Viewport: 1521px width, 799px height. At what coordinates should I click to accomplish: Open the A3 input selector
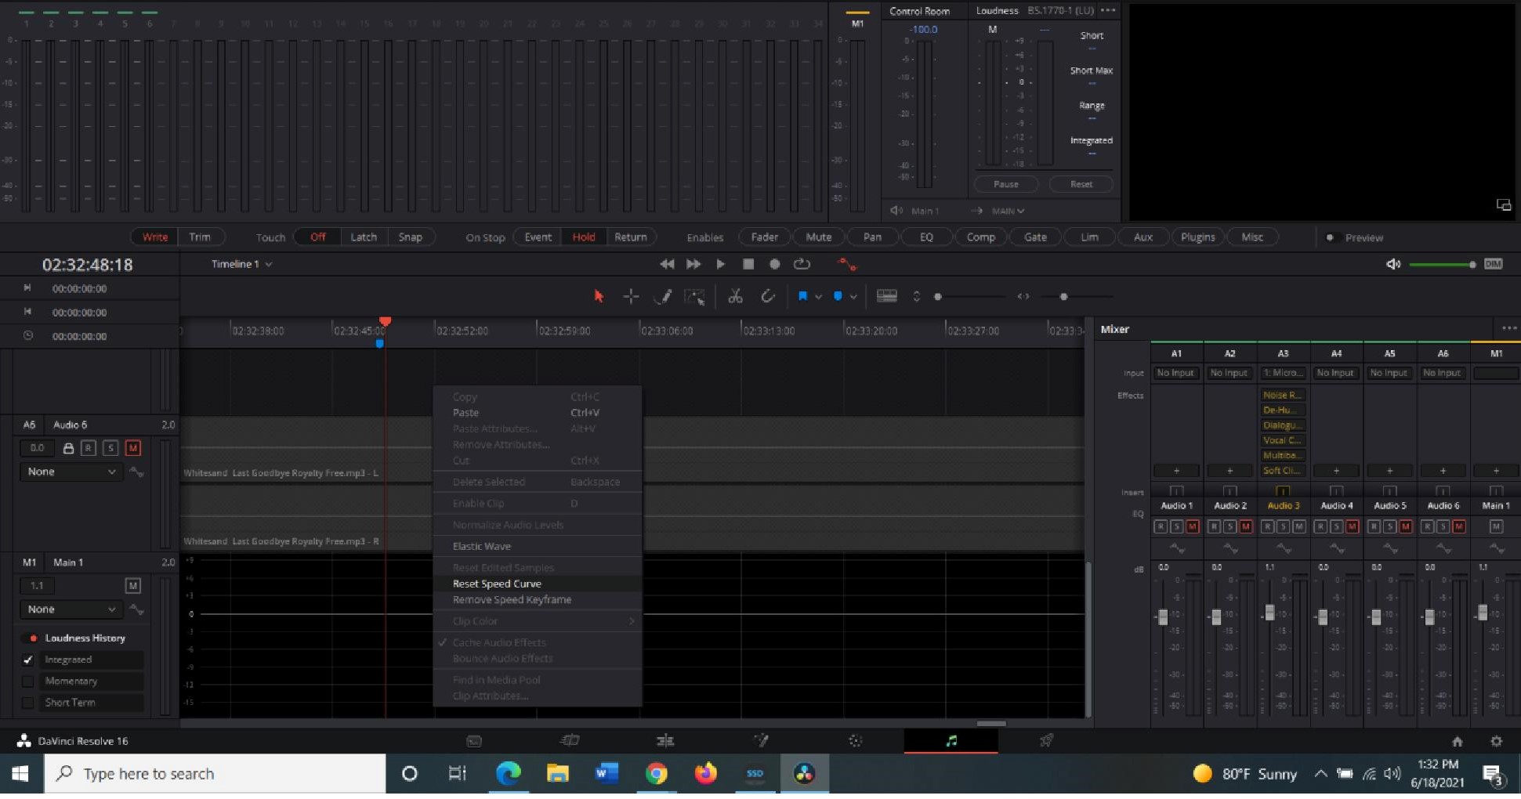click(x=1283, y=373)
